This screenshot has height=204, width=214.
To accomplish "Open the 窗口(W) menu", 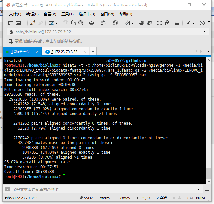I will point(107,14).
